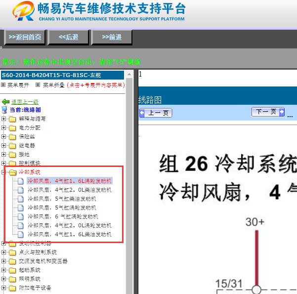Expand the 电力分配 tree node
Viewport: 297px width, 294px height.
(3, 127)
